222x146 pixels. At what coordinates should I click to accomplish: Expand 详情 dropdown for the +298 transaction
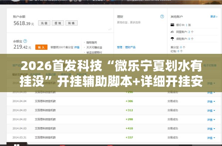(211, 119)
